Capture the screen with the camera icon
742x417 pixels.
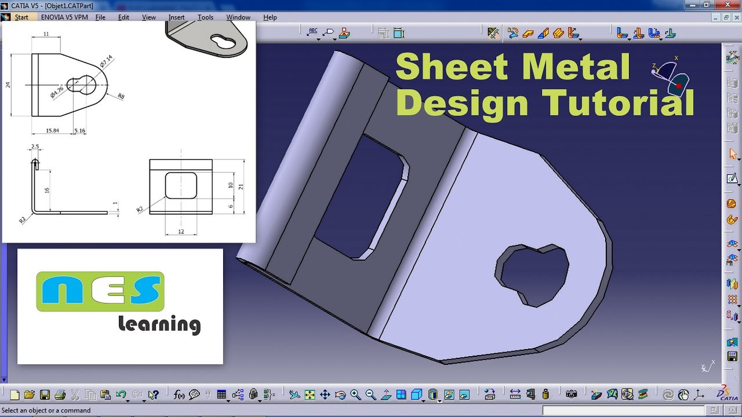click(572, 395)
